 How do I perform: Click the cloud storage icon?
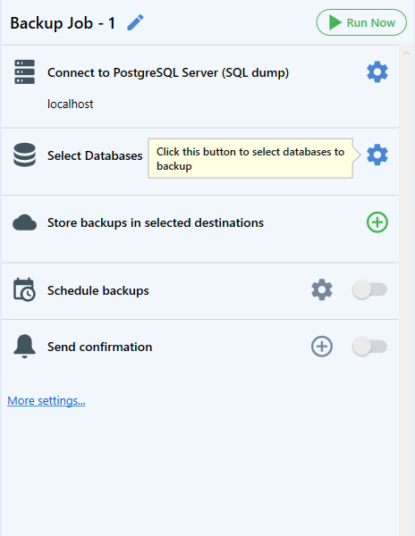25,222
